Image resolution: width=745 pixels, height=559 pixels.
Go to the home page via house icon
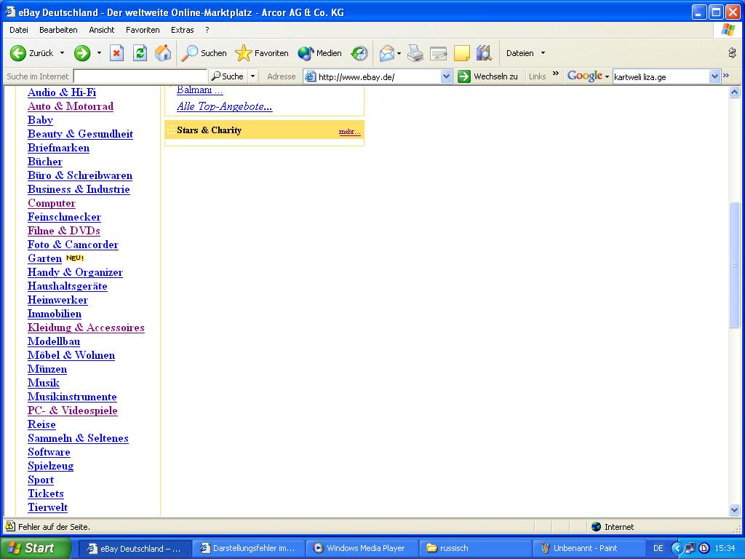point(163,52)
